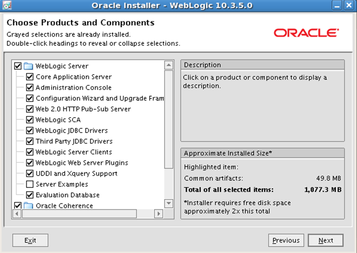Highlight the WebLogic JDBC Drivers label
The width and height of the screenshot is (357, 253).
[x=72, y=130]
